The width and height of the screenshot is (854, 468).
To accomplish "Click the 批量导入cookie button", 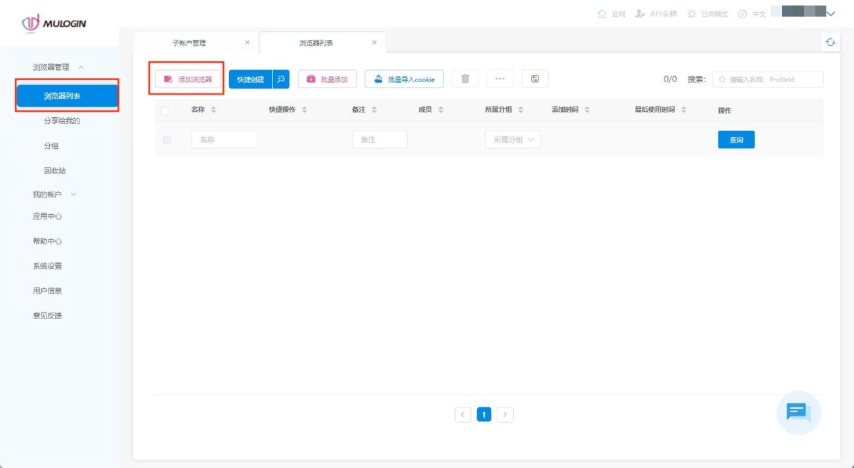I will coord(404,79).
